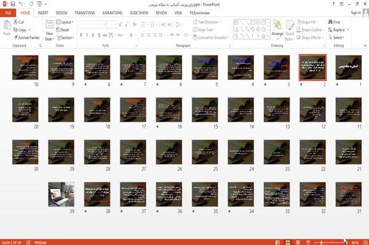Screen dimensions: 369x245
Task: Click the Undo arrow in title bar
Action: pyautogui.click(x=20, y=4)
